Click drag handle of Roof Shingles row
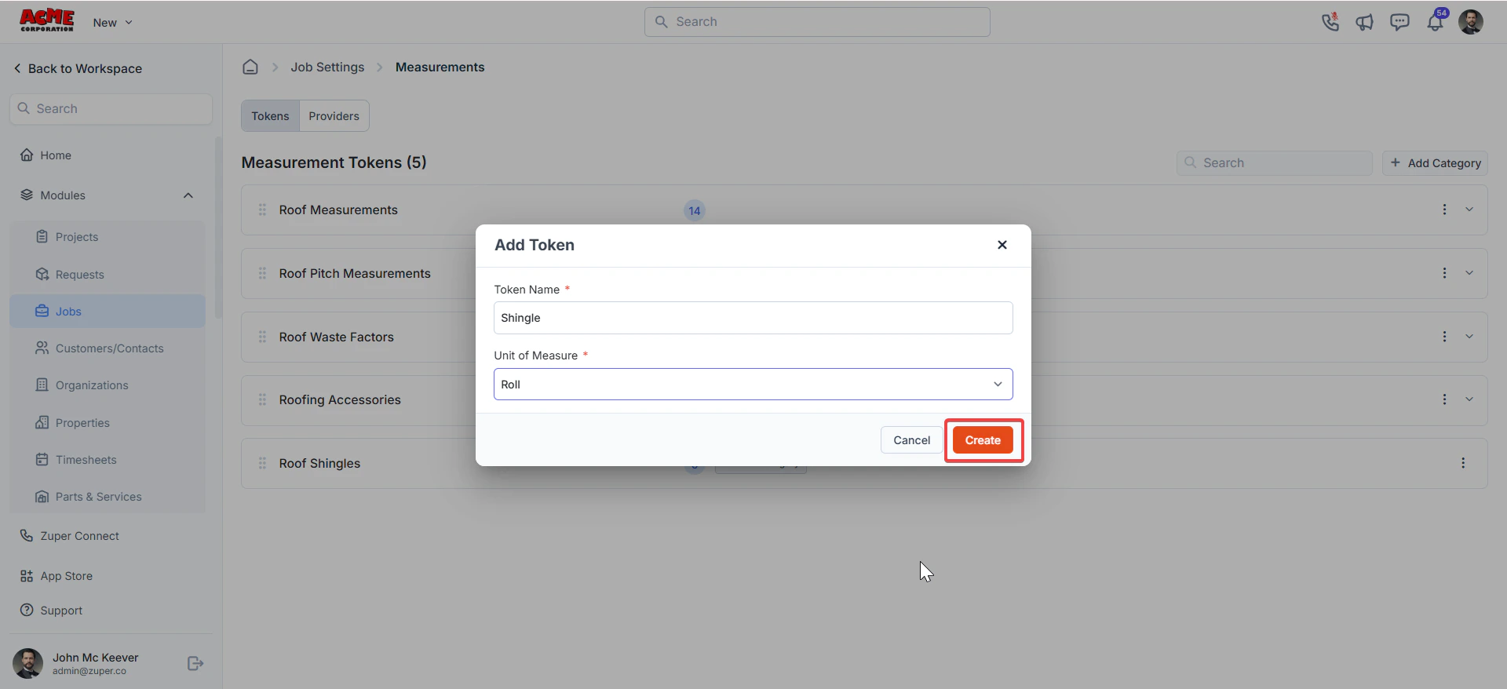 (x=262, y=463)
